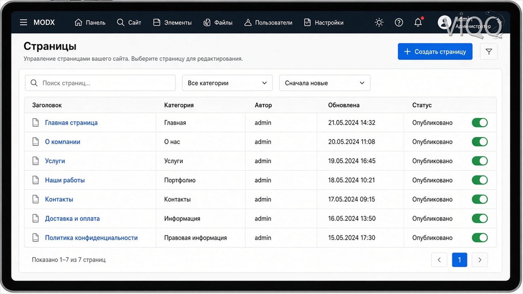The image size is (523, 294).
Task: Toggle the light/dark theme sun icon
Action: pos(379,22)
